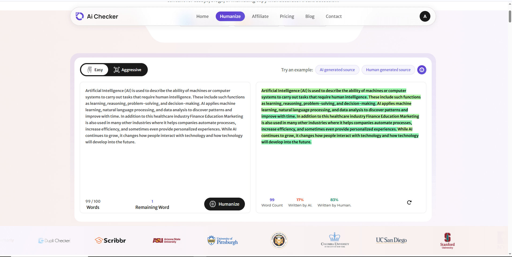This screenshot has height=257, width=512.
Task: Go to the Affiliate page
Action: click(260, 16)
